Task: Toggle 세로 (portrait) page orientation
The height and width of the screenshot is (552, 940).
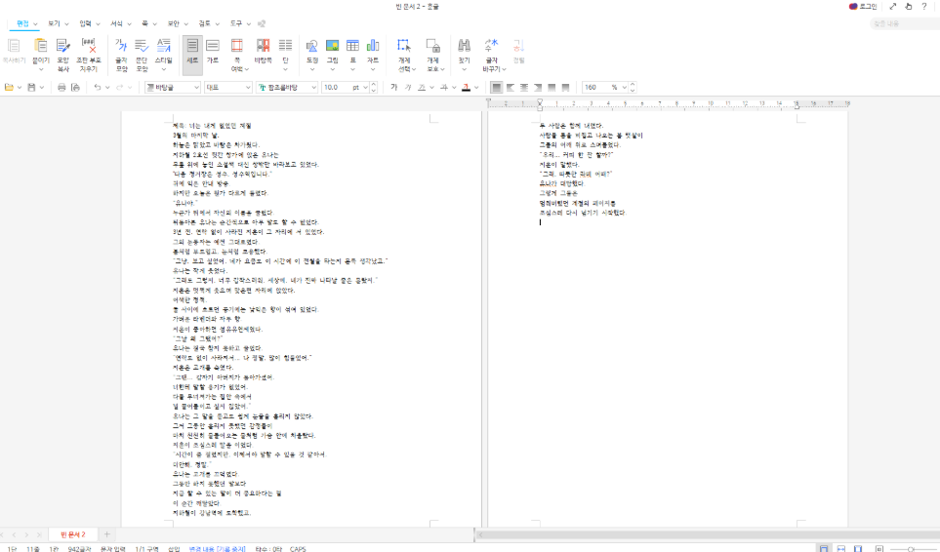Action: 192,55
